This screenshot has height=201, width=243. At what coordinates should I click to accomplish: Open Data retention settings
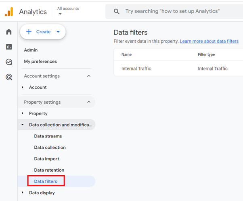pyautogui.click(x=49, y=170)
